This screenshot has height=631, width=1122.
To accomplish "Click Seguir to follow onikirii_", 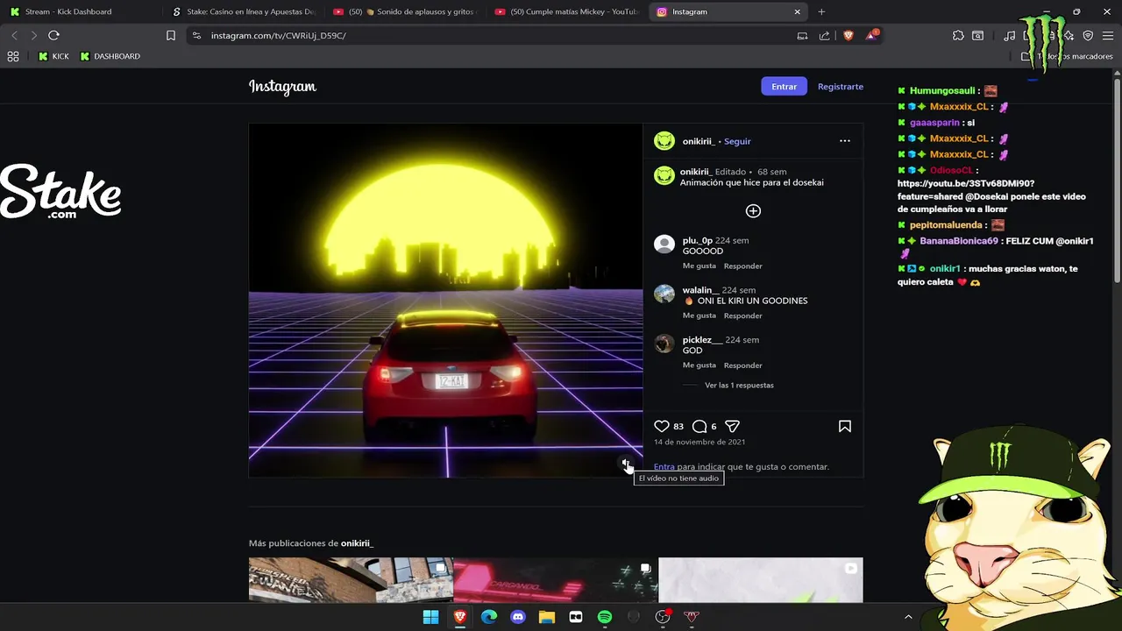I will pos(737,141).
